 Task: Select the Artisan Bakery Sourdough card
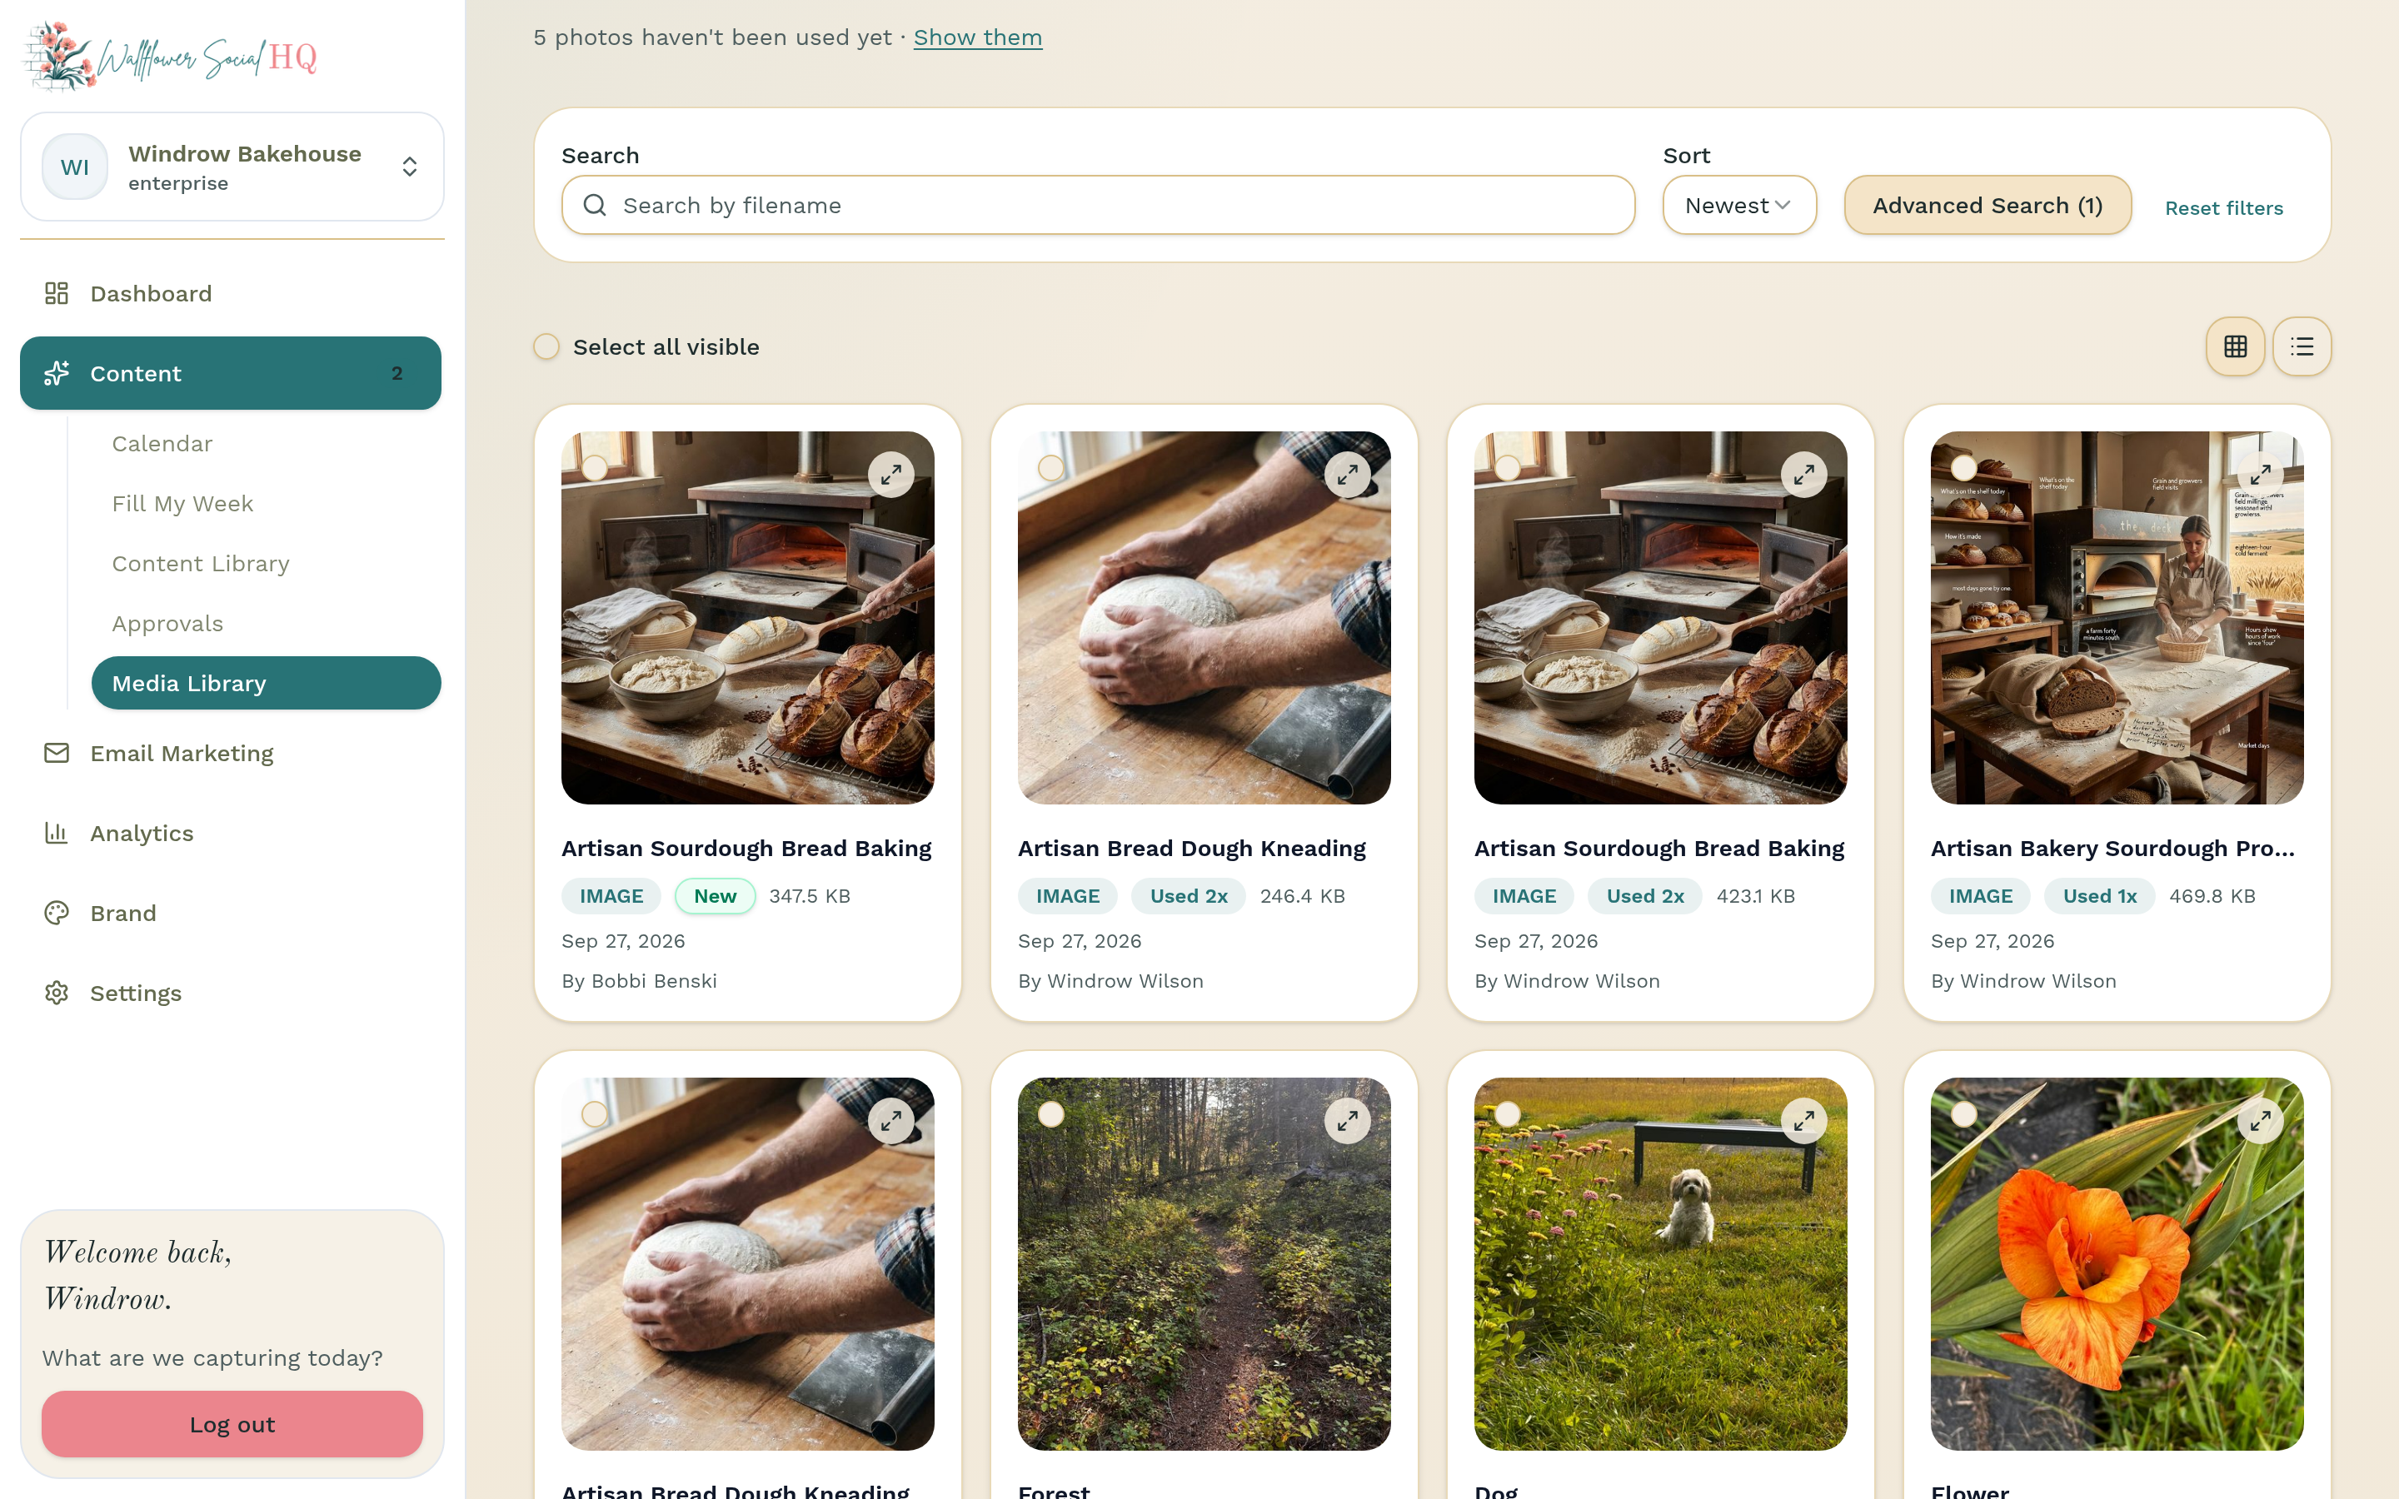click(x=1964, y=468)
